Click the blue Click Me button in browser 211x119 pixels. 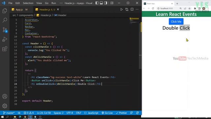176,21
